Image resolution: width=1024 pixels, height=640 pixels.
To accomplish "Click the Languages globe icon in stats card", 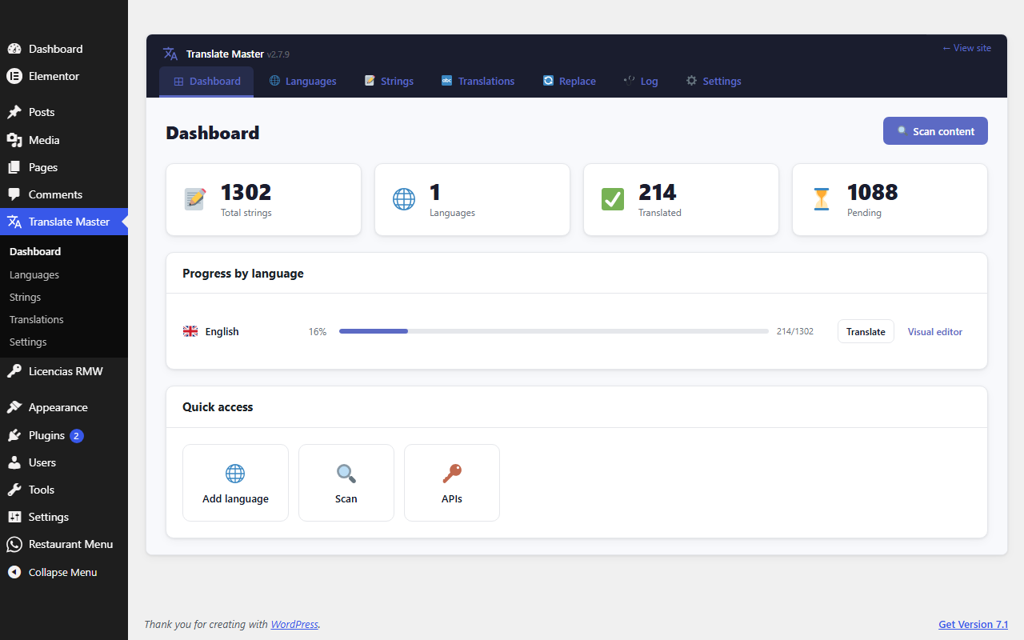I will pyautogui.click(x=404, y=199).
